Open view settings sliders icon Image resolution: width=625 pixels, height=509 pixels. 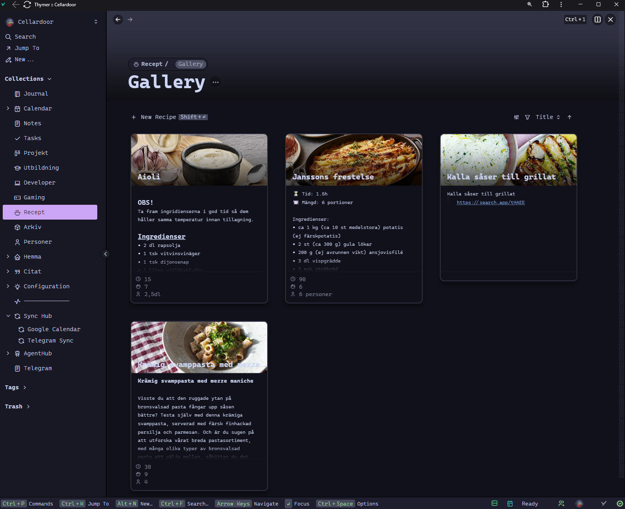point(516,117)
